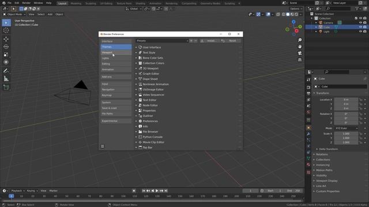Select the Scale tool in the left toolbar
The width and height of the screenshot is (369, 207).
6,55
